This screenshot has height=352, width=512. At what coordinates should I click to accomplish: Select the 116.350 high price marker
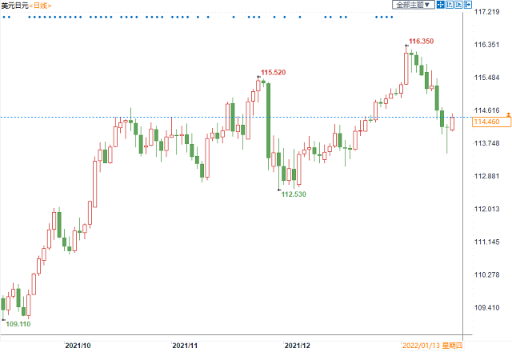point(422,41)
